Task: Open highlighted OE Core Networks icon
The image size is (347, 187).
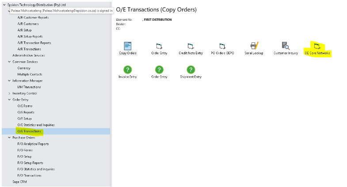Action: pos(317,46)
